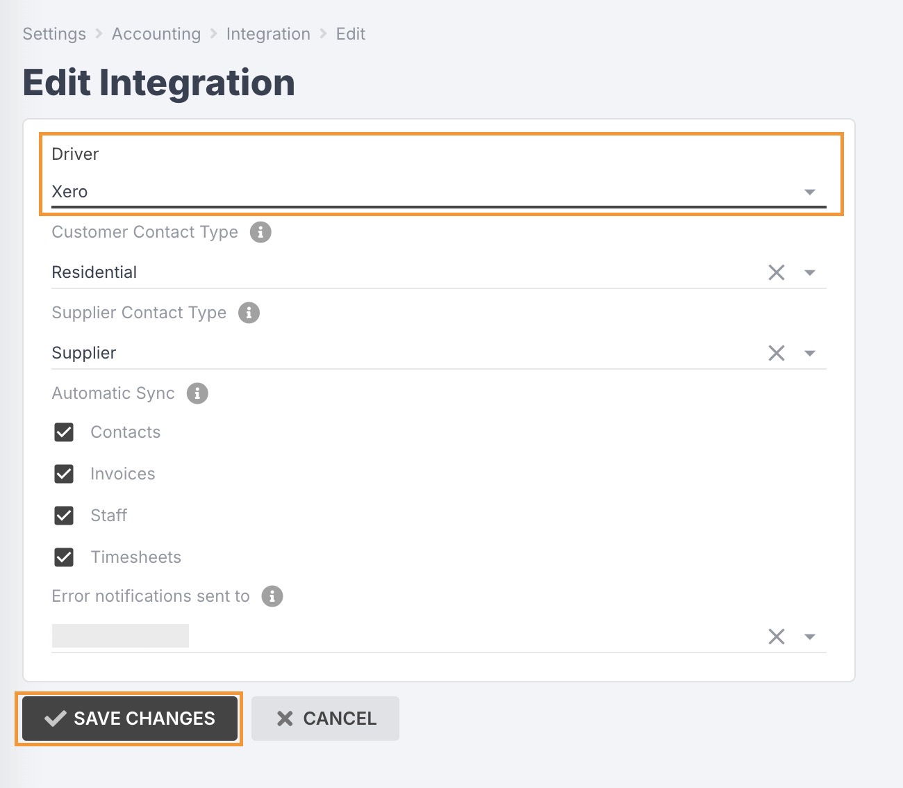903x788 pixels.
Task: Uncheck the Invoices sync checkbox
Action: 64,474
